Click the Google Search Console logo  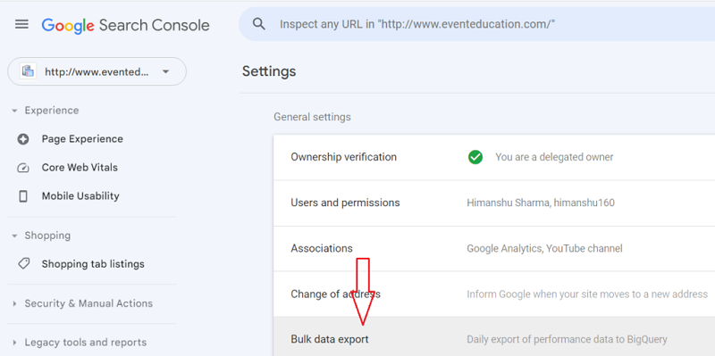[125, 25]
